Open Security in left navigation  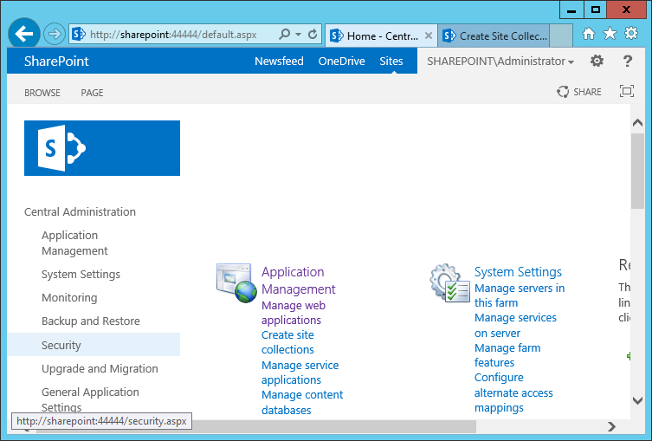click(61, 345)
